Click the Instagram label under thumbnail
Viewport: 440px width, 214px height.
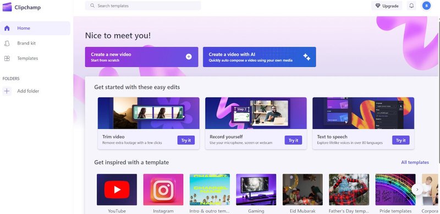(x=163, y=211)
